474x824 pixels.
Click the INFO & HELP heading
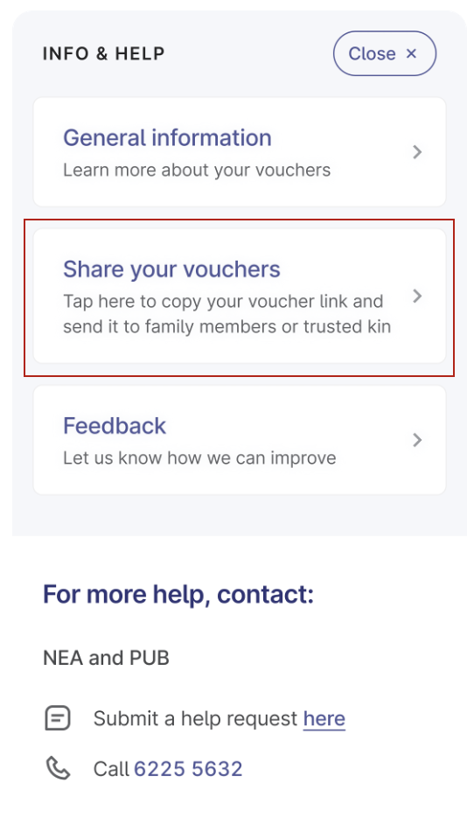[103, 53]
